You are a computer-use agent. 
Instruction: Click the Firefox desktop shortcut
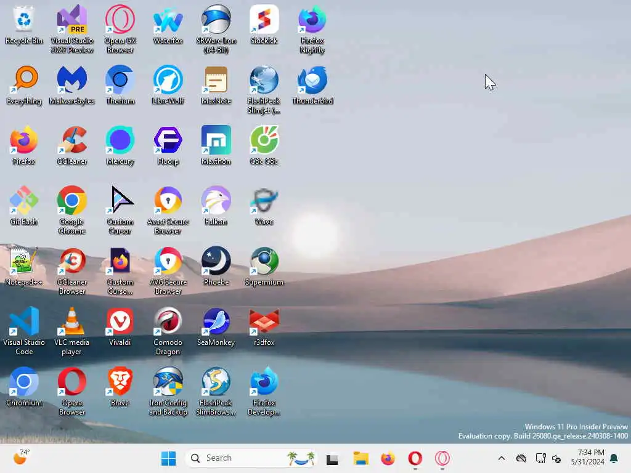(x=24, y=146)
